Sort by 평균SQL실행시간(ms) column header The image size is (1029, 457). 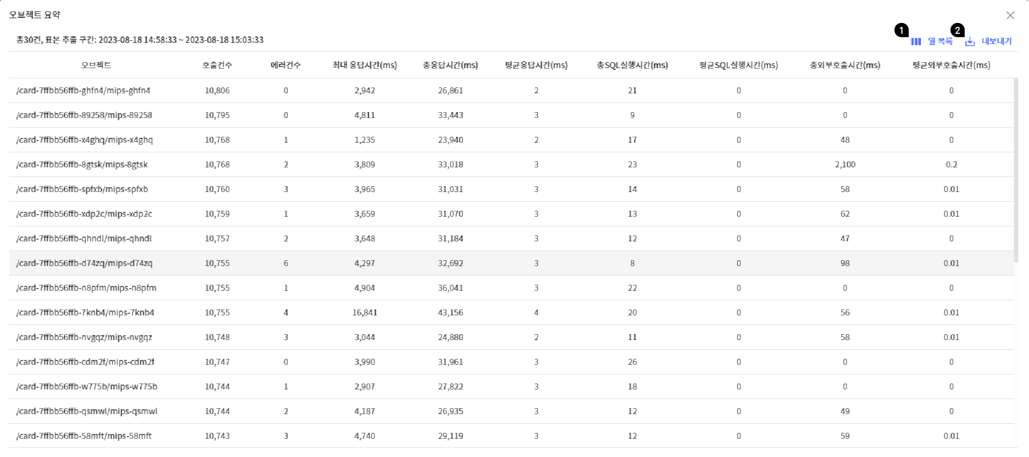[738, 65]
